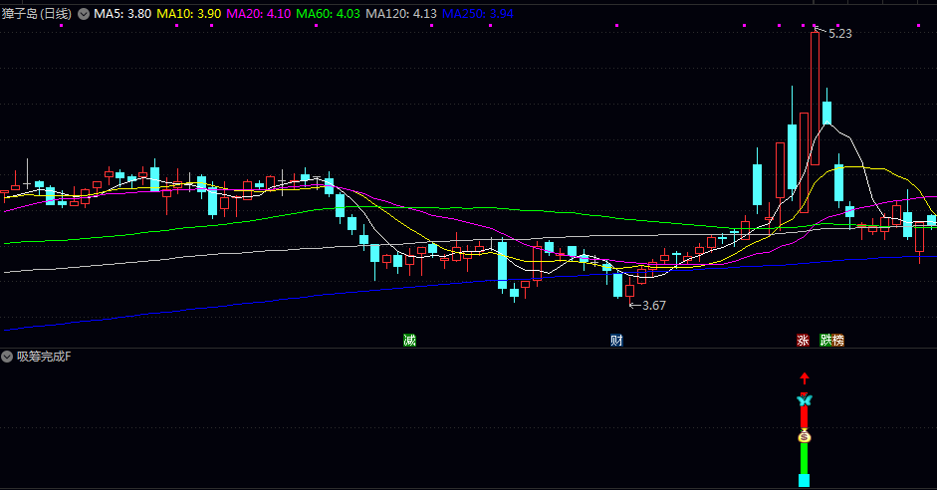This screenshot has width=937, height=490.
Task: Select the MA60: 4.03 label
Action: (328, 14)
